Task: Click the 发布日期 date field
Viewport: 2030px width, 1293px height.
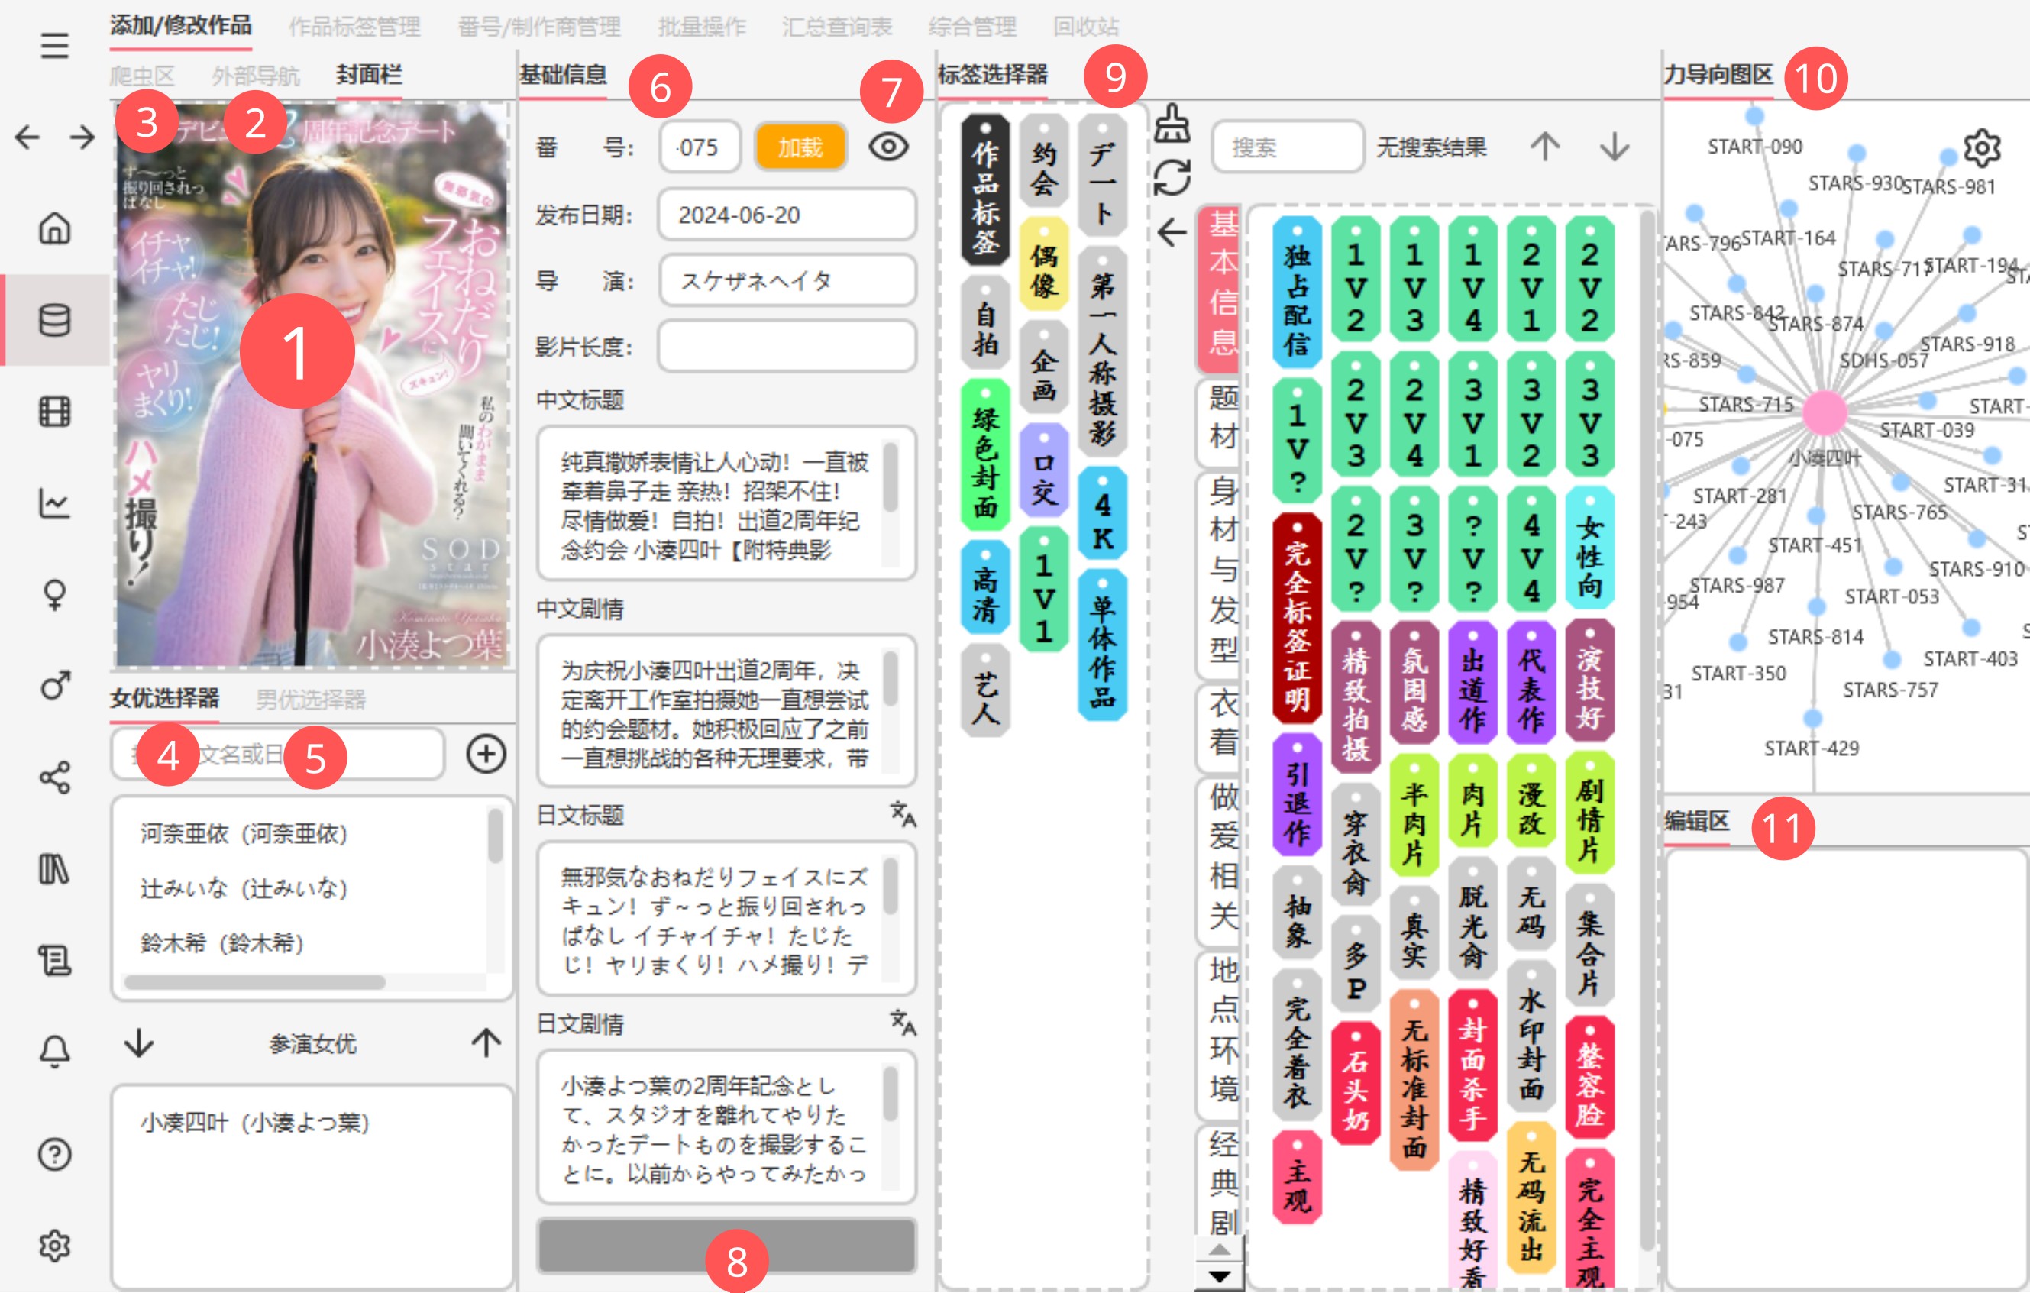Action: tap(786, 215)
